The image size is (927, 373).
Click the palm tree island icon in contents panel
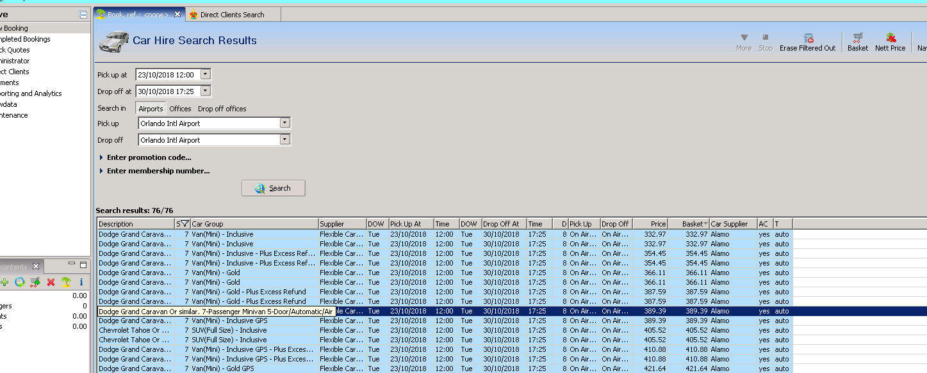point(66,282)
